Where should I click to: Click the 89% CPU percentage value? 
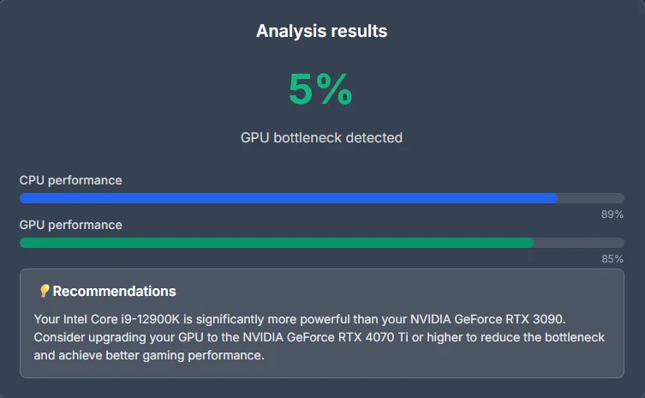pyautogui.click(x=612, y=214)
